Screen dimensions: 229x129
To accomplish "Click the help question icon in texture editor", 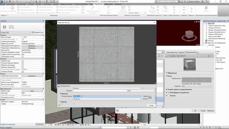I will pyautogui.click(x=59, y=105).
